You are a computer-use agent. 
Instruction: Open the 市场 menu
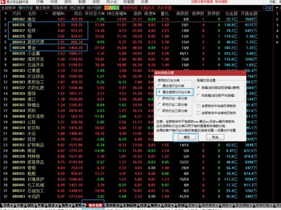pos(54,2)
